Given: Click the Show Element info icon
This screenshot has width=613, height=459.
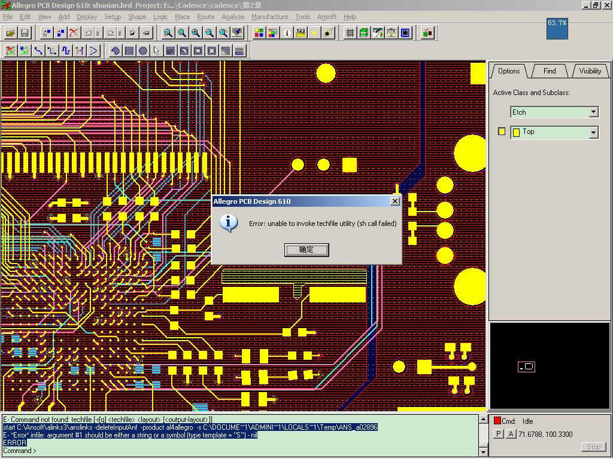Looking at the screenshot, I should 287,33.
